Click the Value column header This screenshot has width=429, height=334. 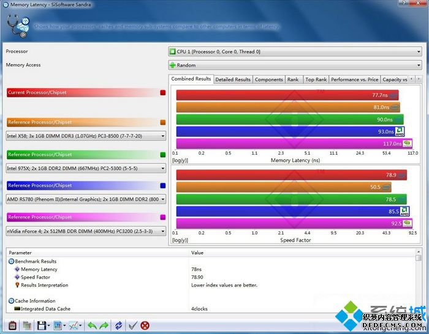(x=302, y=253)
